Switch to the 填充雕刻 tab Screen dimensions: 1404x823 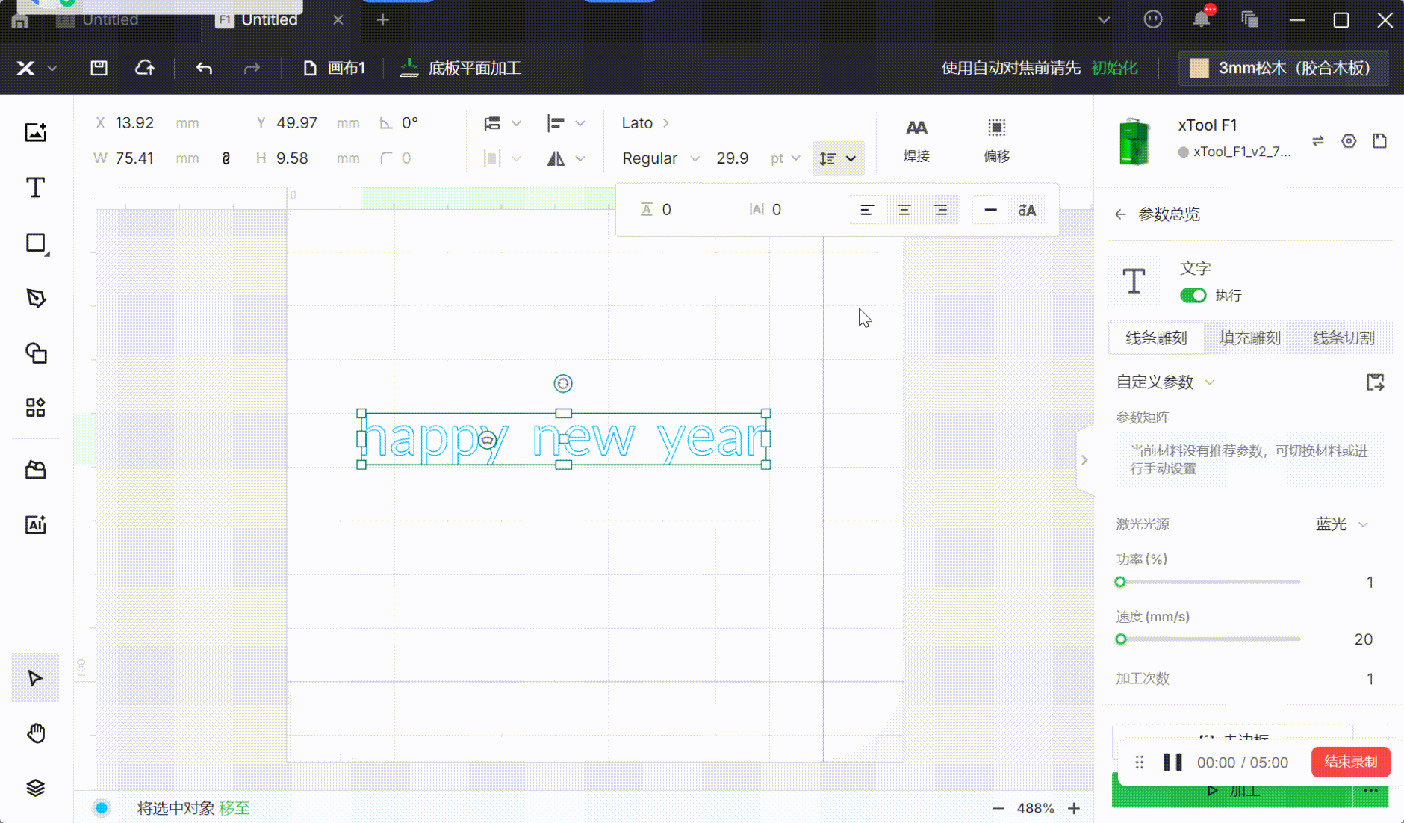[x=1249, y=338]
